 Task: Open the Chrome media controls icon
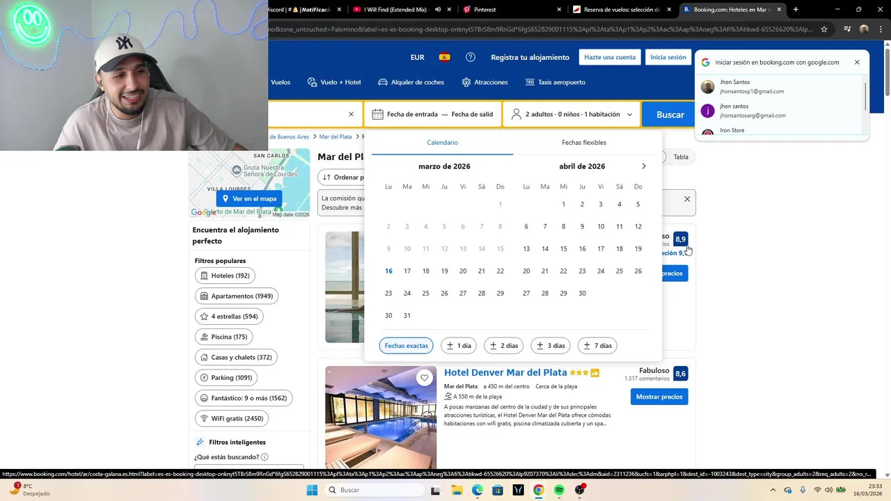pyautogui.click(x=847, y=29)
